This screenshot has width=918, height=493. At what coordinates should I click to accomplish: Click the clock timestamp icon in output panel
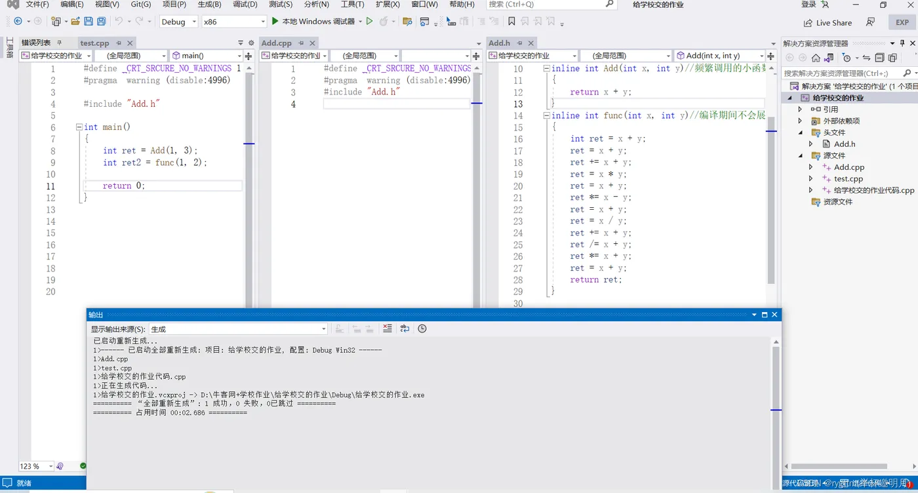click(x=422, y=328)
